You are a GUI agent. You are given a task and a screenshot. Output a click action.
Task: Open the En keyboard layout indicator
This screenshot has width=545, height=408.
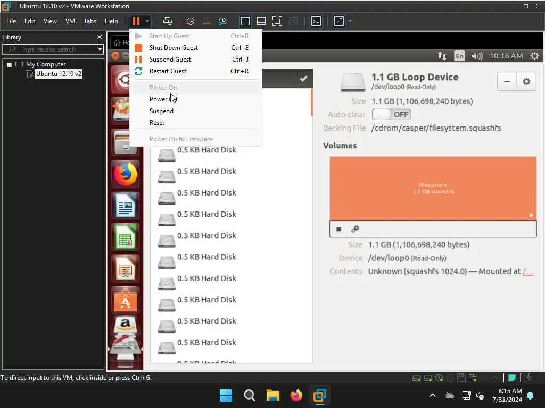click(x=459, y=56)
